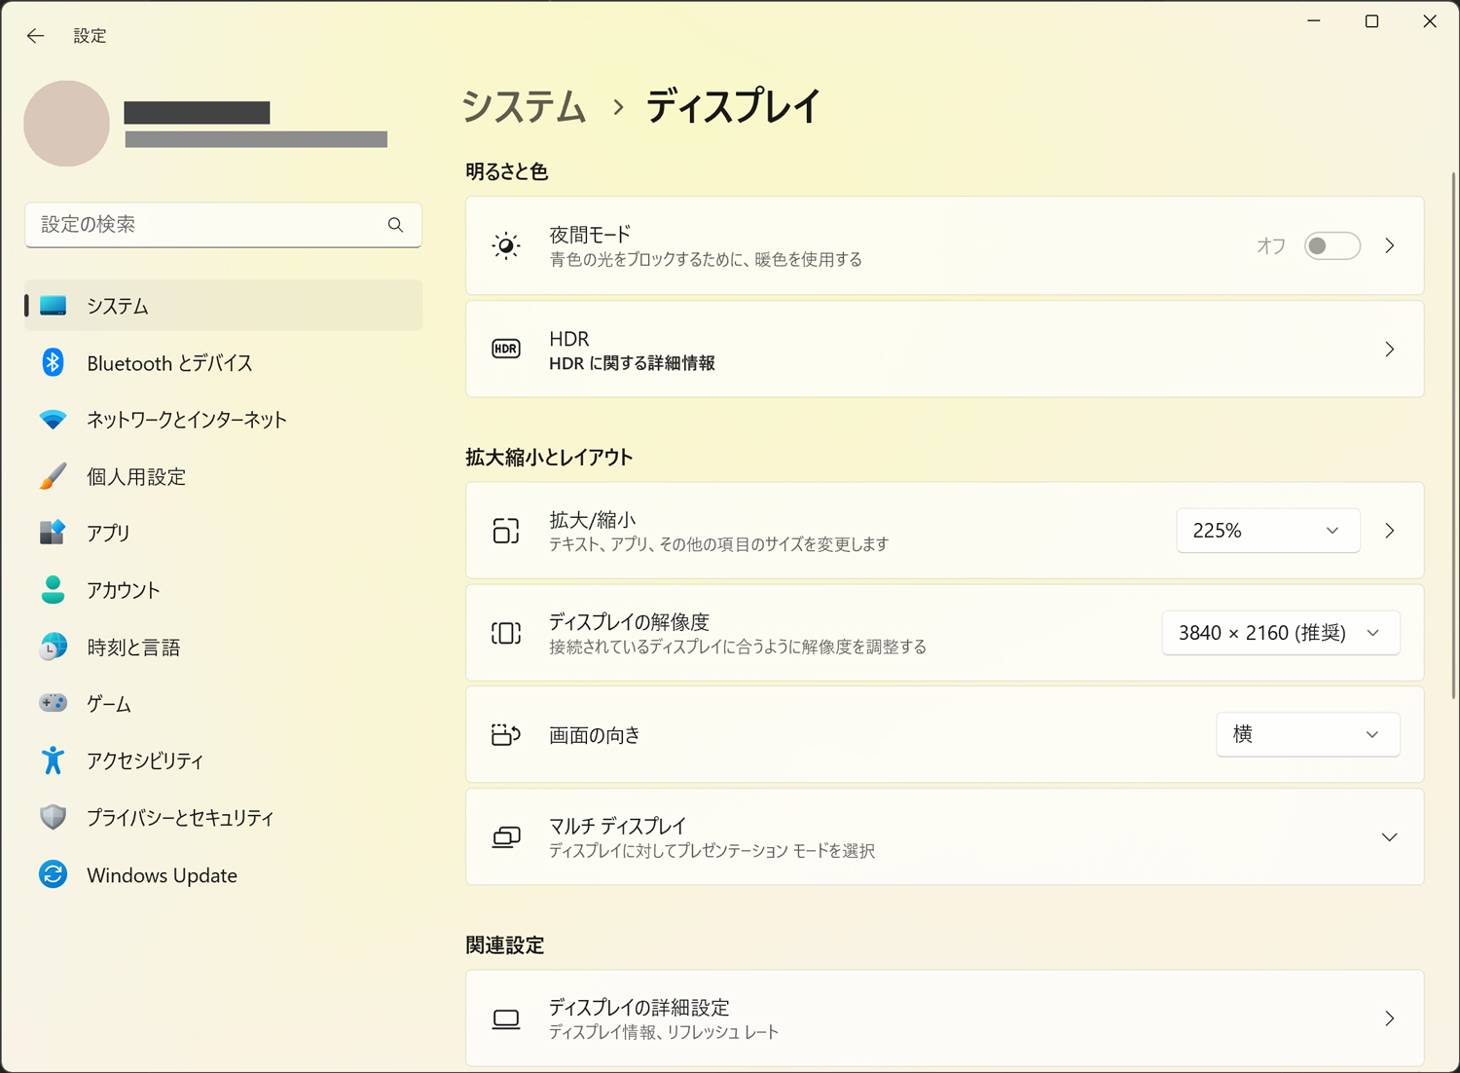The width and height of the screenshot is (1460, 1073).
Task: Open the 225% scale dropdown
Action: 1268,531
